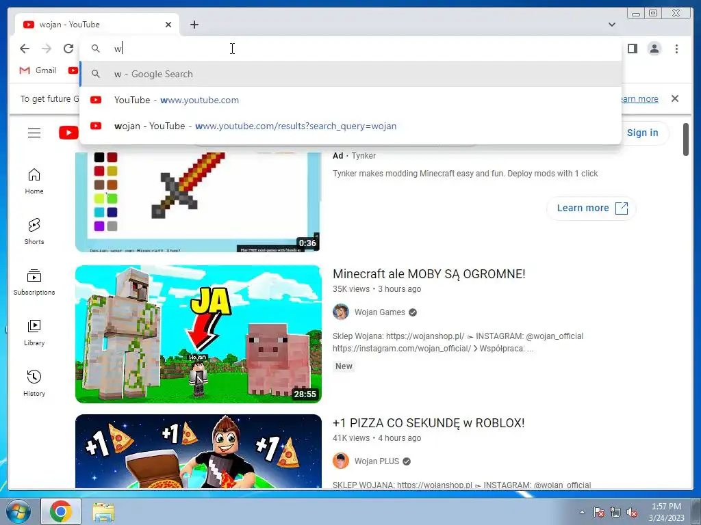Viewport: 701px width, 525px height.
Task: Open the taskbar clock showing 1:57 PM
Action: coord(666,512)
